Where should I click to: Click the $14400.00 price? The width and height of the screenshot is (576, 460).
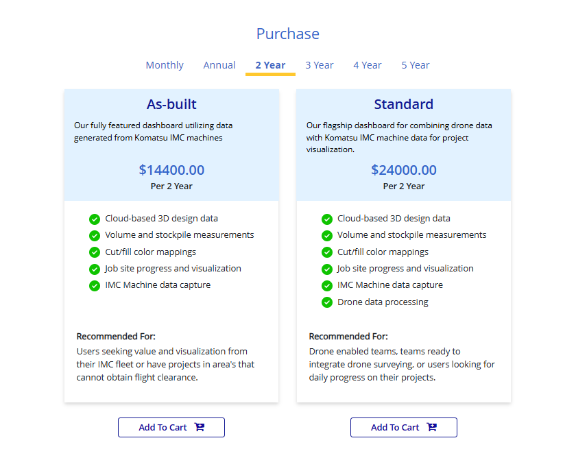click(171, 170)
